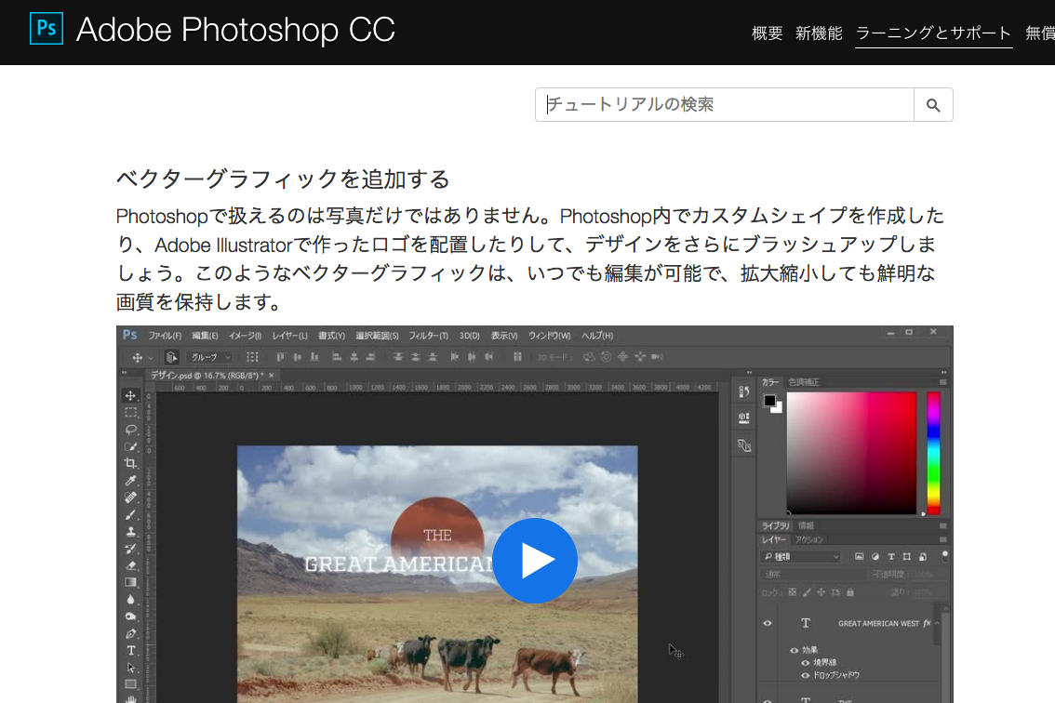Toggle the Auto-Select option in options bar
This screenshot has width=1055, height=703.
(171, 357)
